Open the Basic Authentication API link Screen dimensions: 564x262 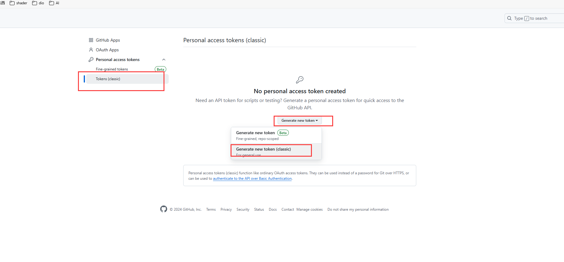pyautogui.click(x=252, y=179)
